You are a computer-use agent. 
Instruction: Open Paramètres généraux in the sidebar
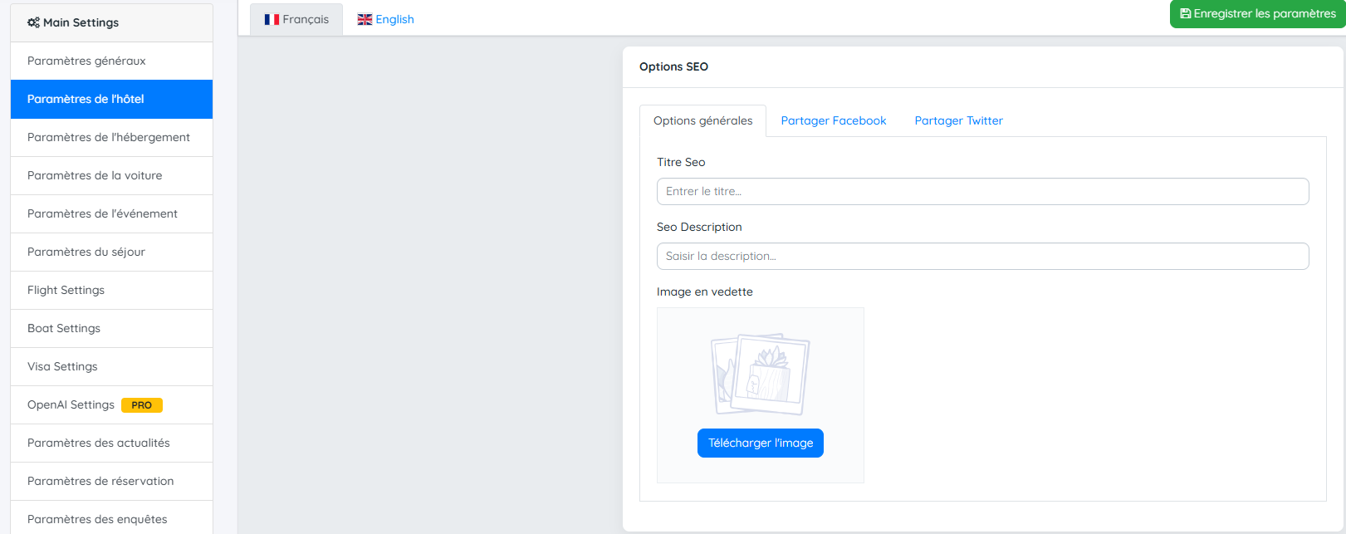click(x=86, y=61)
